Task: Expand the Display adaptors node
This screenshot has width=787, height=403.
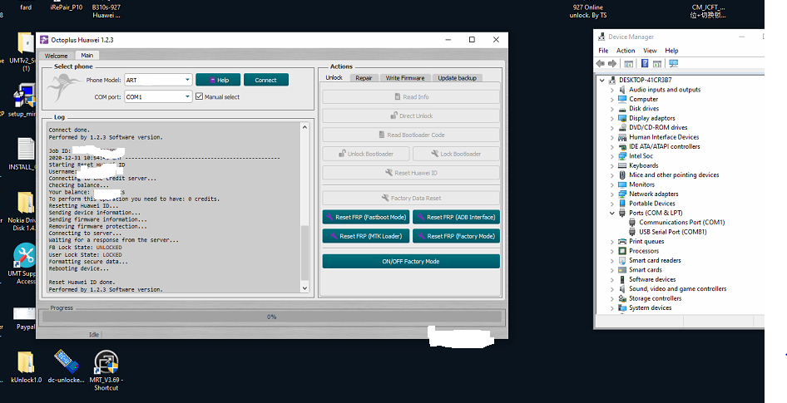Action: [x=611, y=118]
